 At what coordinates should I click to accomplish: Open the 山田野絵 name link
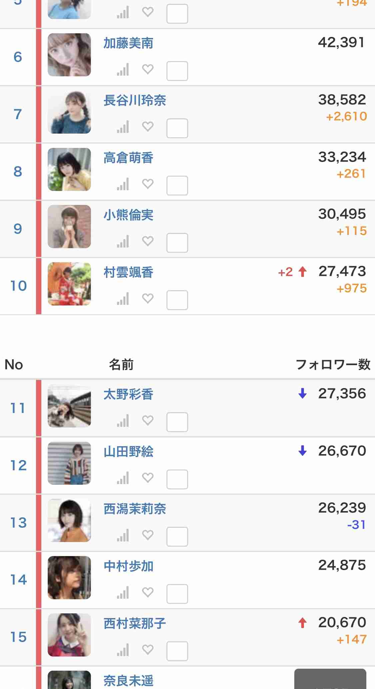coord(128,452)
